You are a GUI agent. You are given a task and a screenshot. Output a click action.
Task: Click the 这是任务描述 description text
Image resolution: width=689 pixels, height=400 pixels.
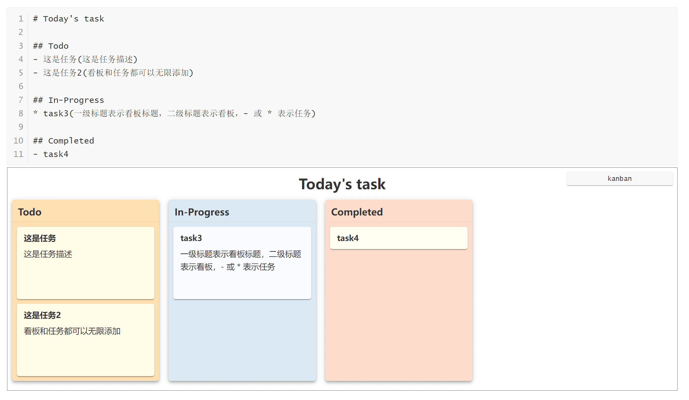coord(48,254)
